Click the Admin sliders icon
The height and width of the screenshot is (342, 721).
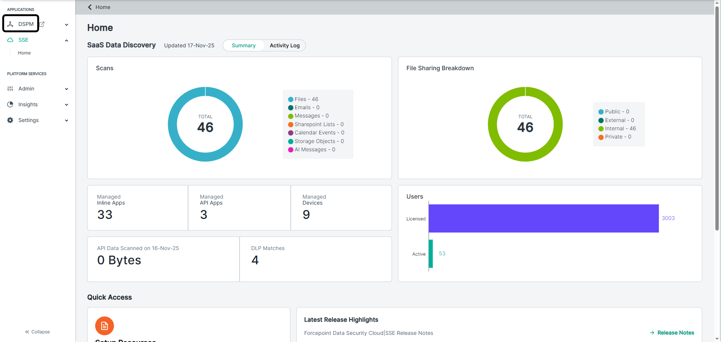(10, 89)
